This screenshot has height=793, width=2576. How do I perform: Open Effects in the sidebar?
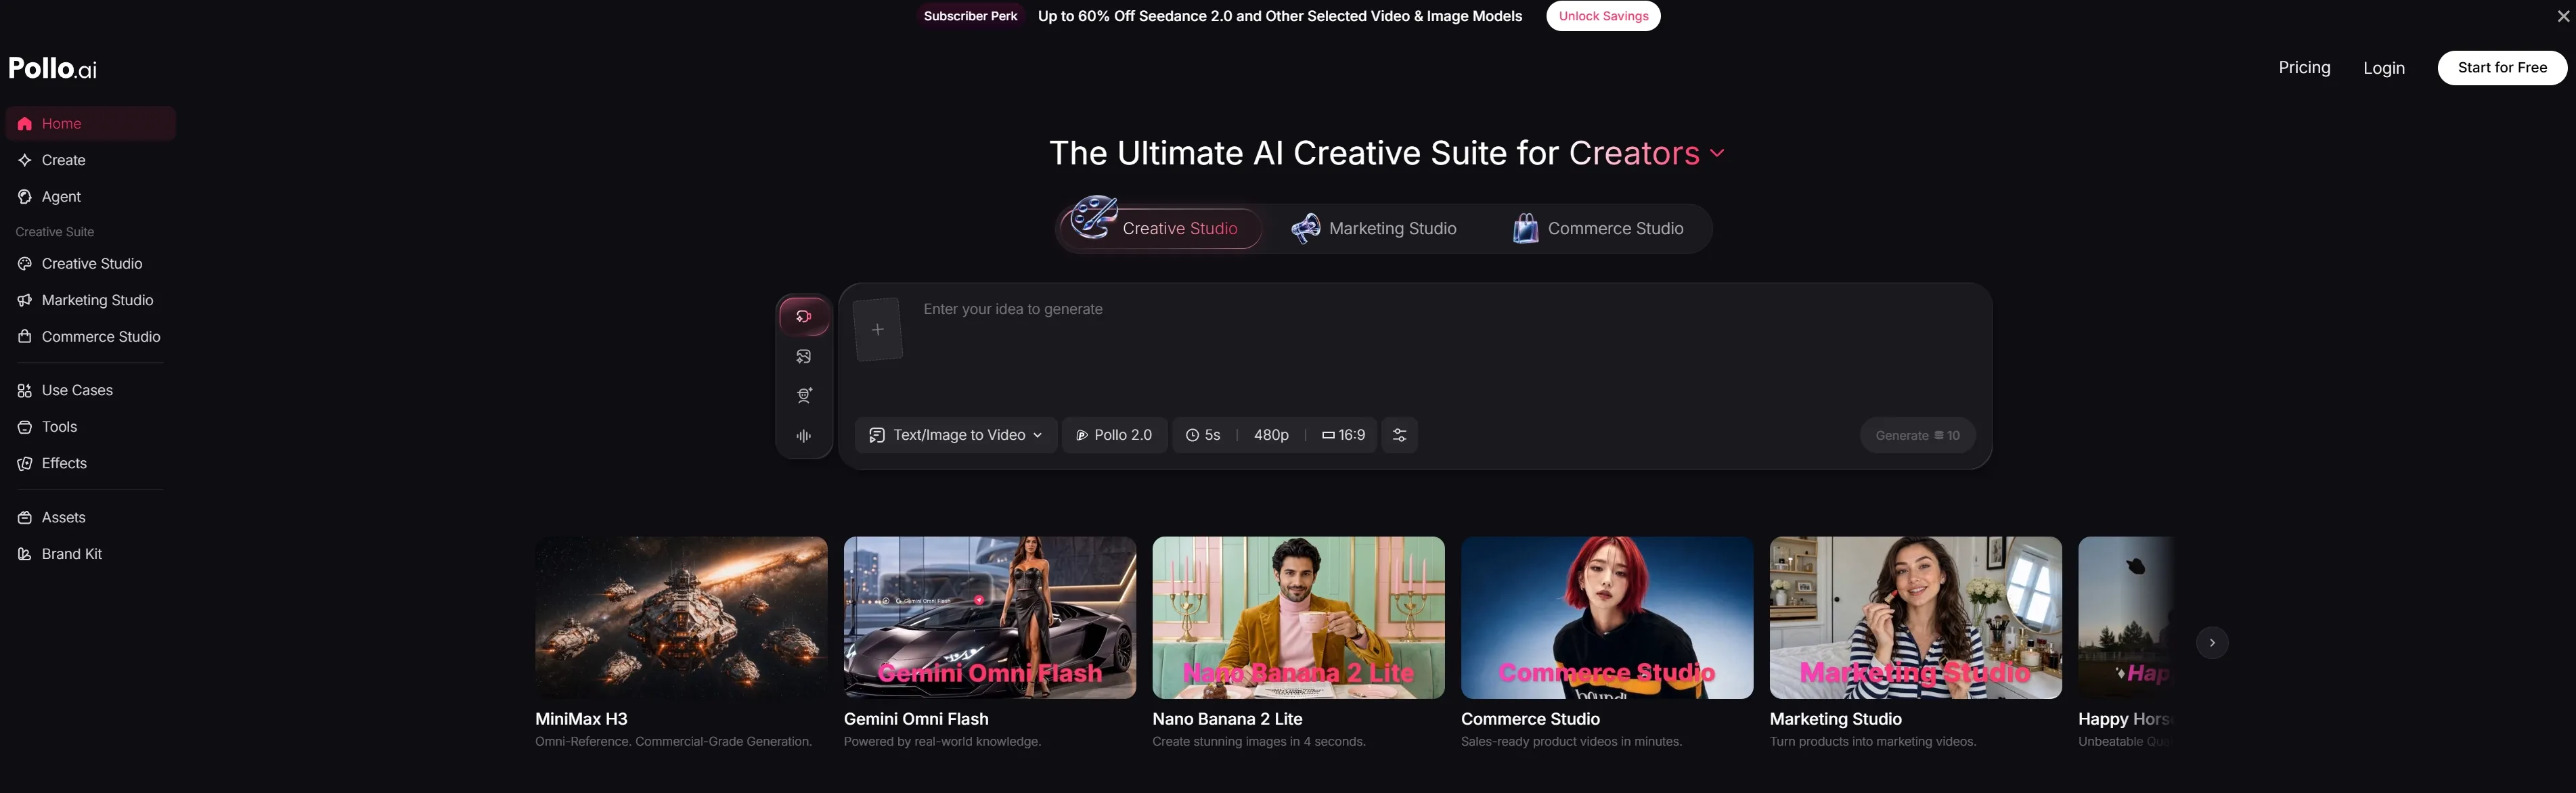coord(90,463)
